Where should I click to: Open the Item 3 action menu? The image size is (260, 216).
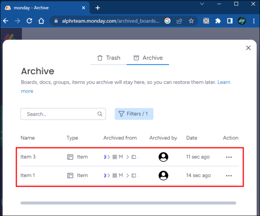(229, 157)
